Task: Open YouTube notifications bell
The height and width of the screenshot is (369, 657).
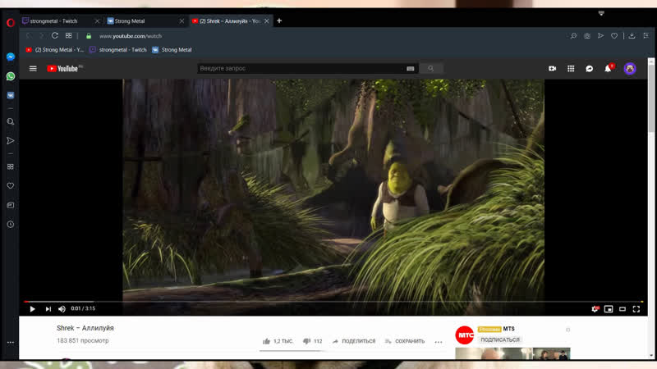Action: click(x=608, y=68)
